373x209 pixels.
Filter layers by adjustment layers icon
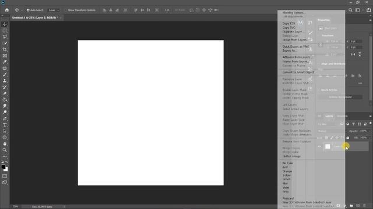pos(348,124)
